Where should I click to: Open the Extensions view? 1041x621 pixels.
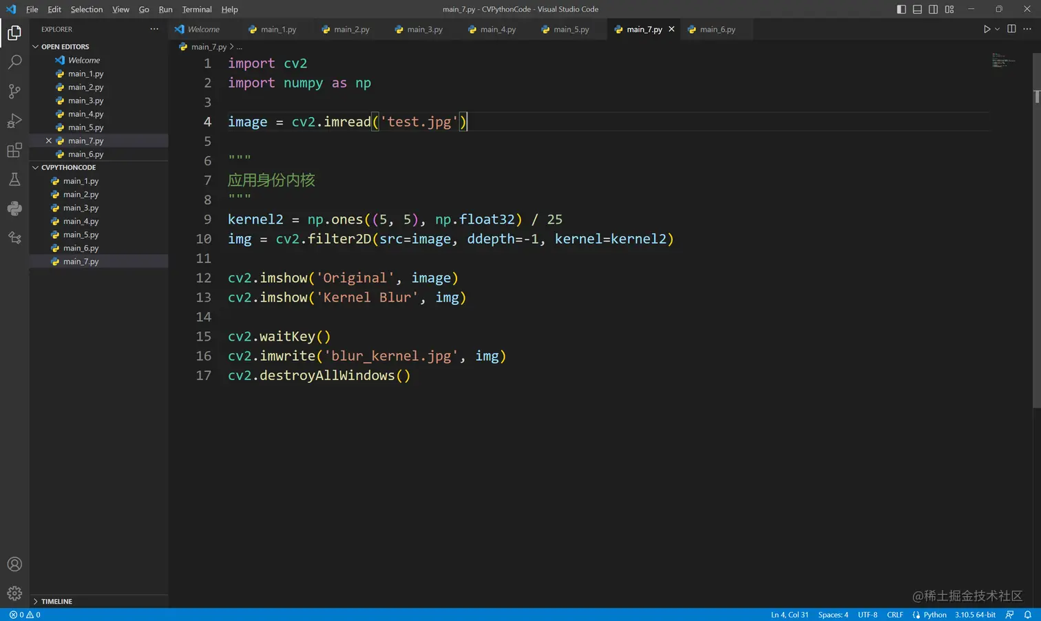tap(14, 150)
